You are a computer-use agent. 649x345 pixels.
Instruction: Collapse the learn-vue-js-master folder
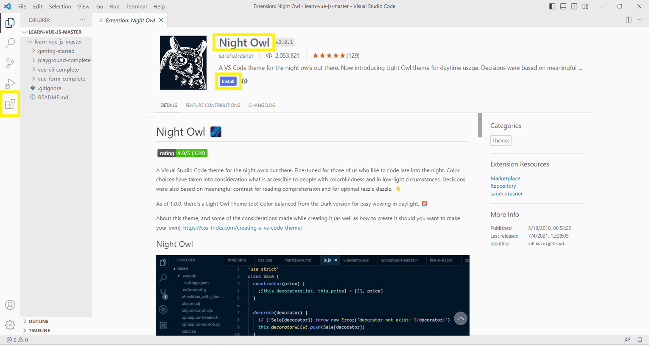pos(30,42)
